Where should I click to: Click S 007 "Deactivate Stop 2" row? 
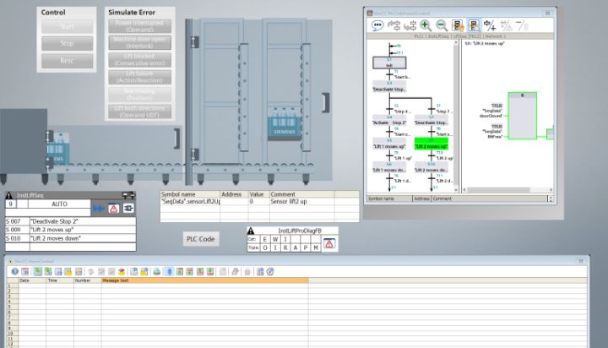[71, 221]
